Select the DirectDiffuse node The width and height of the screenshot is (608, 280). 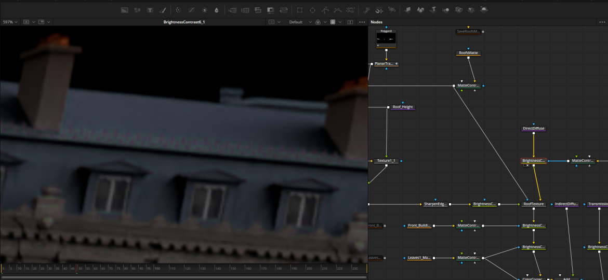click(534, 129)
